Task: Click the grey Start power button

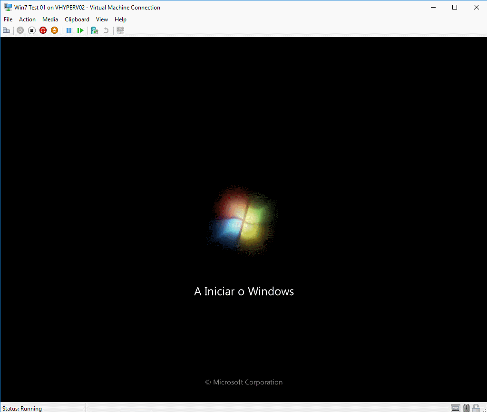Action: [20, 30]
